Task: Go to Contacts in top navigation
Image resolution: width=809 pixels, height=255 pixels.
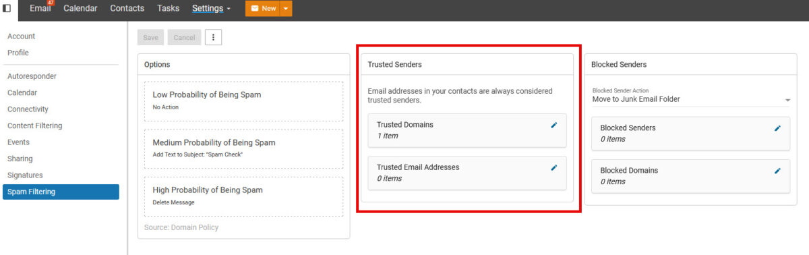Action: pos(127,8)
